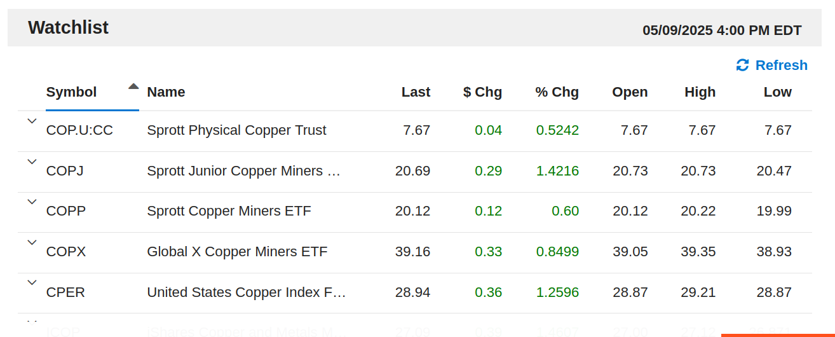
Task: Expand the COPJ row details
Action: (x=32, y=162)
